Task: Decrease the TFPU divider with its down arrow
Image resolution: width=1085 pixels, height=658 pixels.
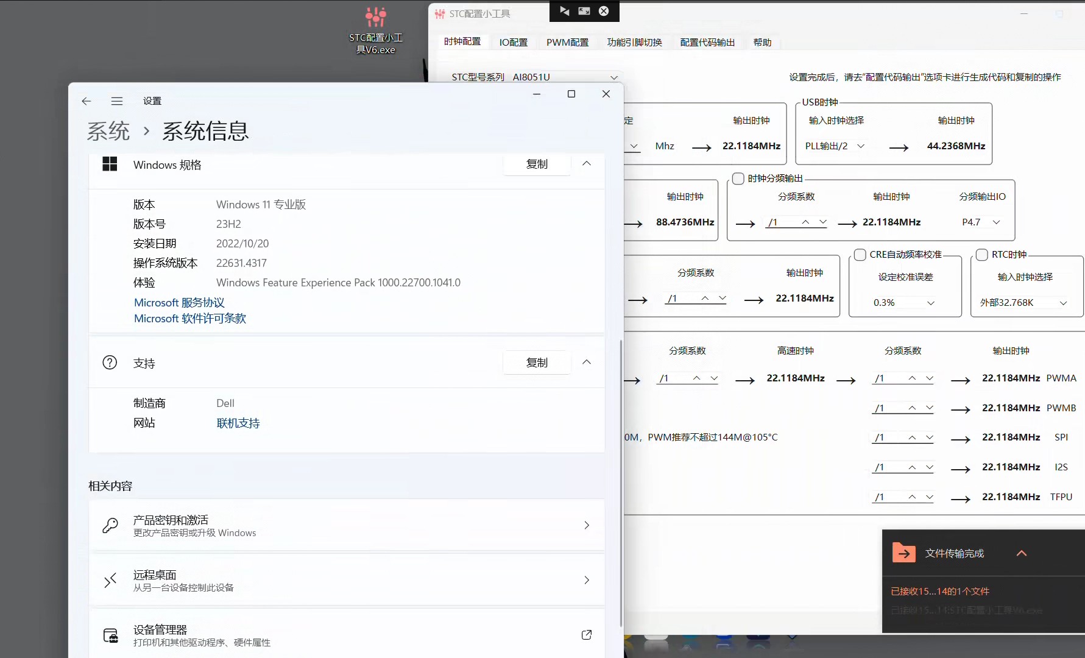Action: click(x=929, y=497)
